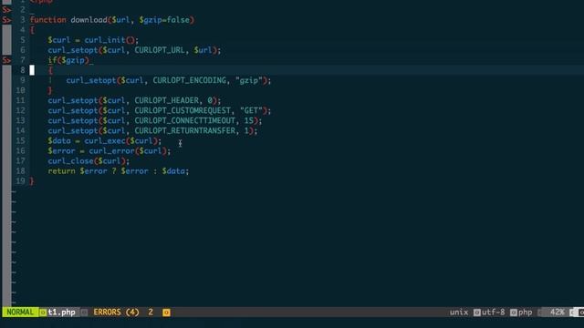Click 'CURLOPT_CUSTOMREQUEST' on line 12
Image resolution: width=584 pixels, height=328 pixels.
click(x=182, y=110)
